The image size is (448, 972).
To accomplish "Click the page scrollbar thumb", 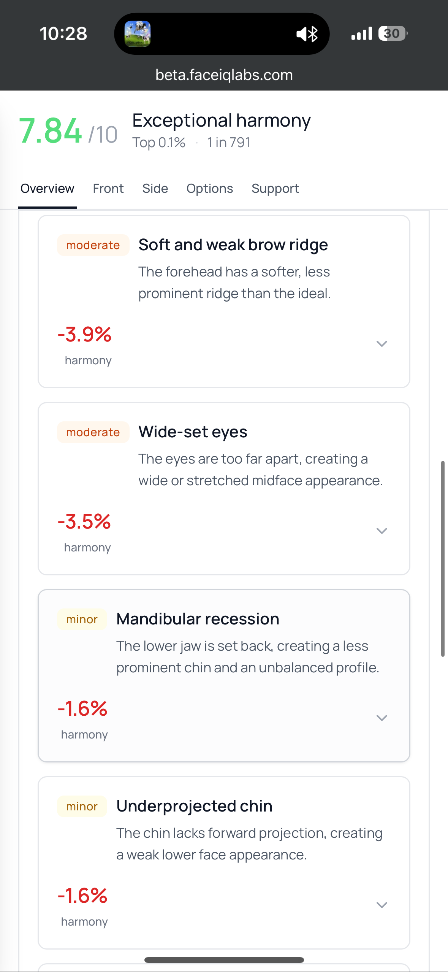I will click(x=443, y=558).
